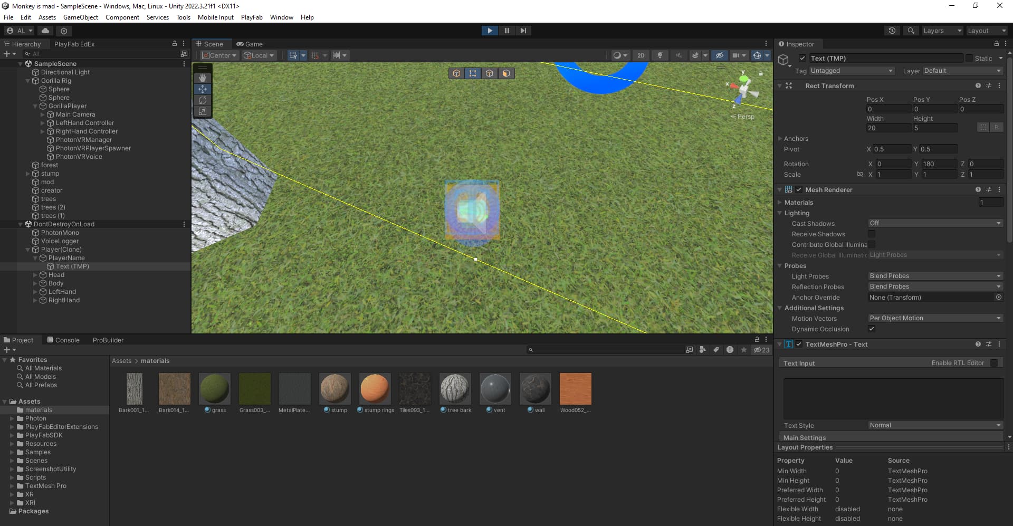Screen dimensions: 1013x526
Task: Enable the Static checkbox for Text (TMP)
Action: (969, 58)
